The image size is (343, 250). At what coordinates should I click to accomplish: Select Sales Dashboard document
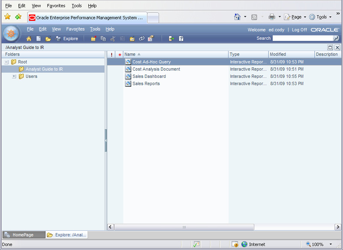click(149, 77)
